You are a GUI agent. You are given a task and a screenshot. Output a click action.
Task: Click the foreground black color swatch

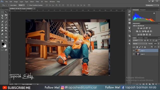3,44
